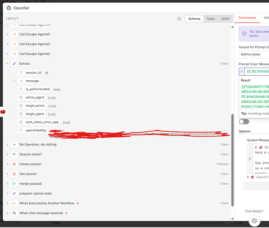Expand the Session exists? node
The height and width of the screenshot is (228, 269).
click(x=7, y=154)
